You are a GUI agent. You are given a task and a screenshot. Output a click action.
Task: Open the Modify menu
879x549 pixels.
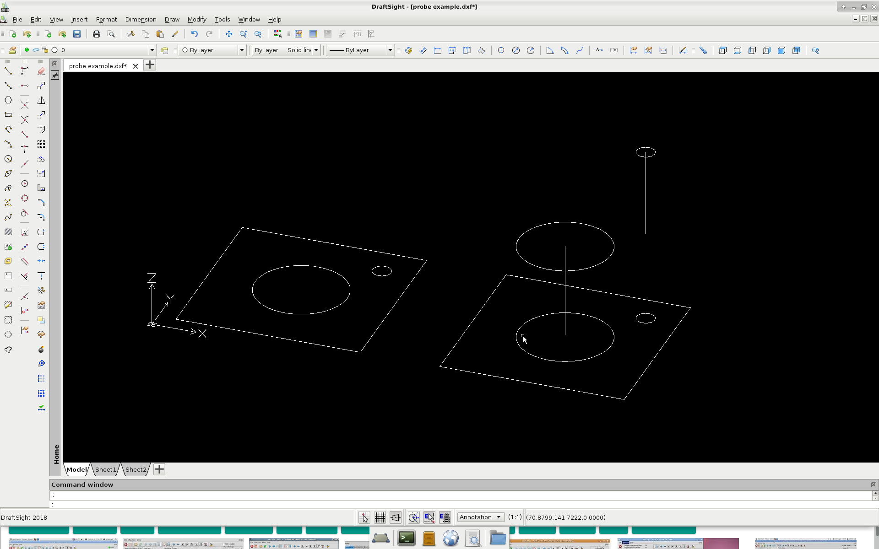tap(197, 19)
